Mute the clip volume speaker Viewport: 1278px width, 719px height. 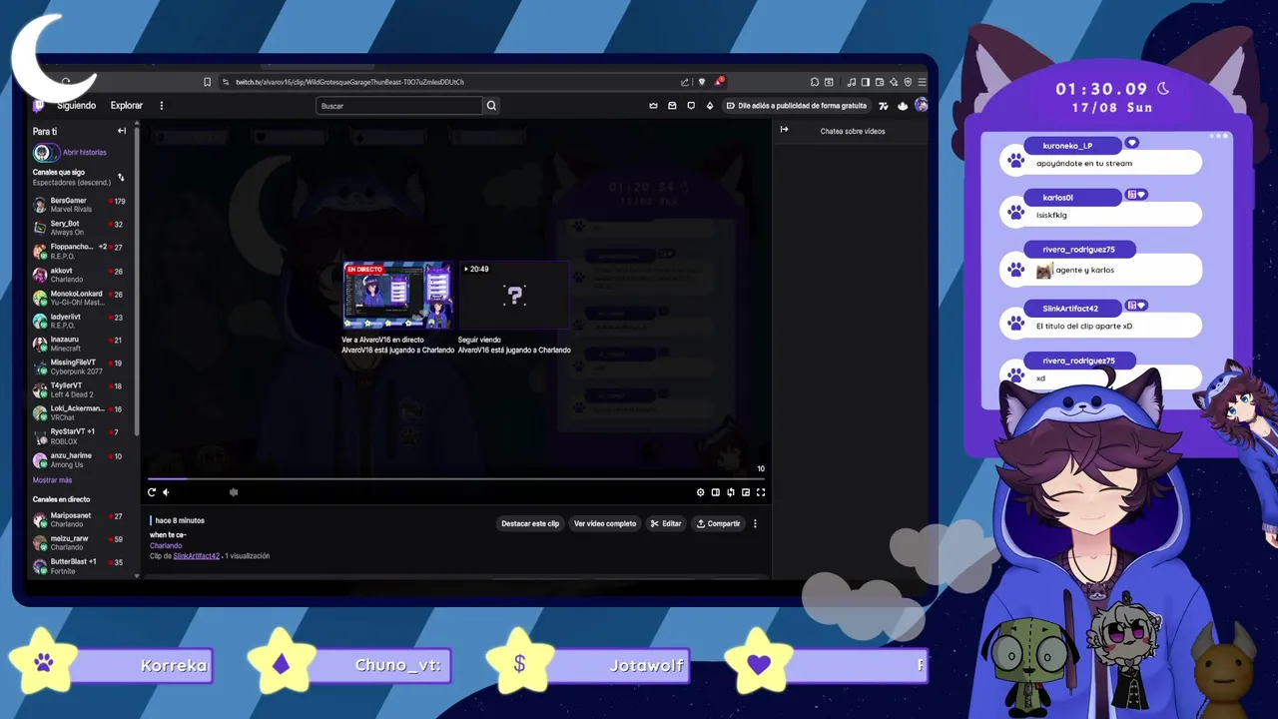coord(166,492)
